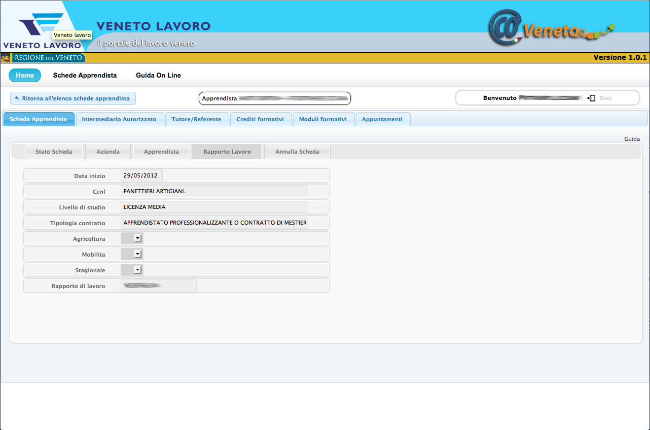The height and width of the screenshot is (430, 650).
Task: Open the Stagionale dropdown list
Action: coord(137,270)
